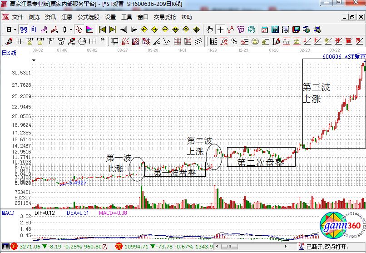Open the calendar icon in toolbar
Screen dimensions: 366x253
pyautogui.click(x=265, y=30)
